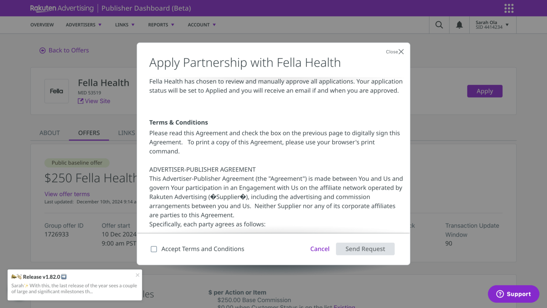The height and width of the screenshot is (308, 547).
Task: Dismiss the Release v1.82.0 notification
Action: (137, 275)
